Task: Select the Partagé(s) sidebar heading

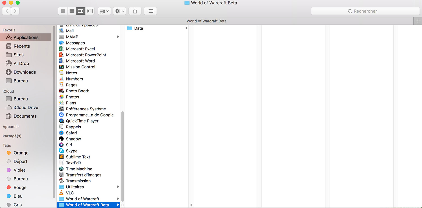Action: click(12, 136)
